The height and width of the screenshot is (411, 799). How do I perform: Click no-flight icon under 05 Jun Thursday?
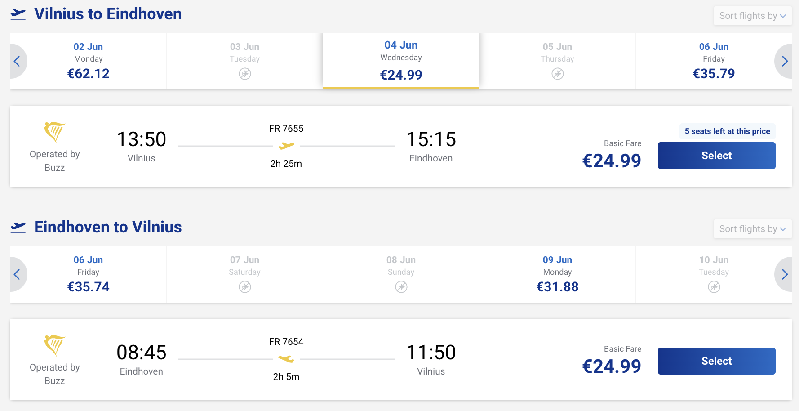558,74
